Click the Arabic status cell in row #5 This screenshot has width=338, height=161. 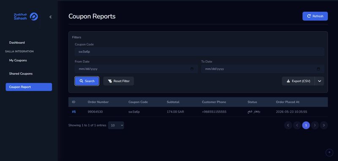[x=254, y=112]
